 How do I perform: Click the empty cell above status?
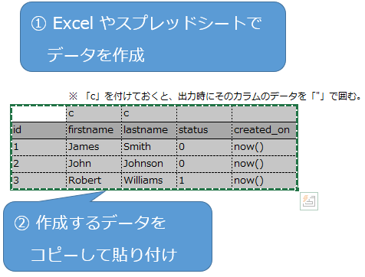[204, 113]
